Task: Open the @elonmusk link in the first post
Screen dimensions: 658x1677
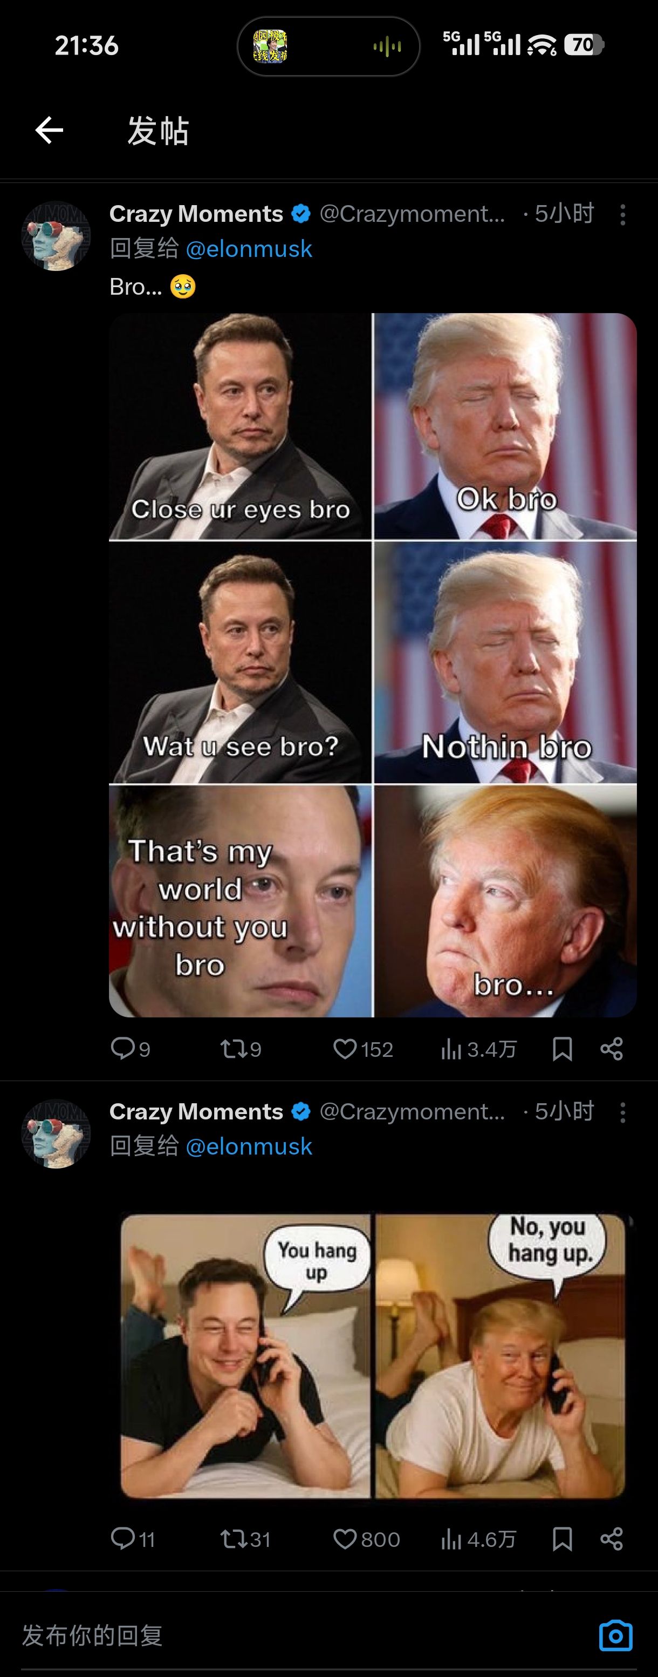Action: pos(249,249)
